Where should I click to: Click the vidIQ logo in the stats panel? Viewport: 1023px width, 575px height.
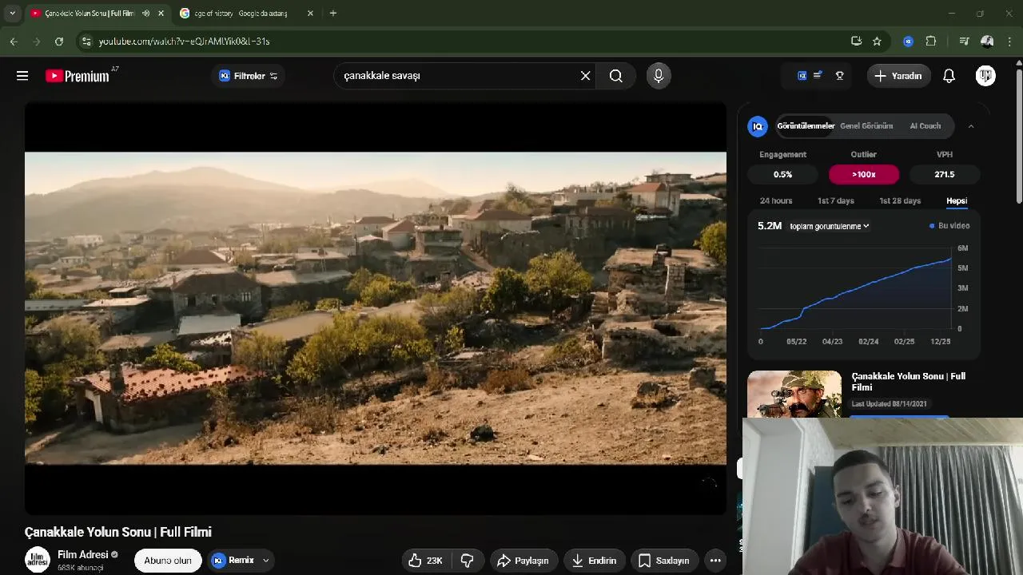click(x=758, y=126)
